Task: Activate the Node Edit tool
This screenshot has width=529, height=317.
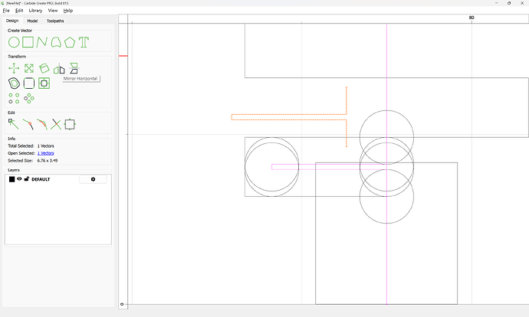Action: coord(14,124)
